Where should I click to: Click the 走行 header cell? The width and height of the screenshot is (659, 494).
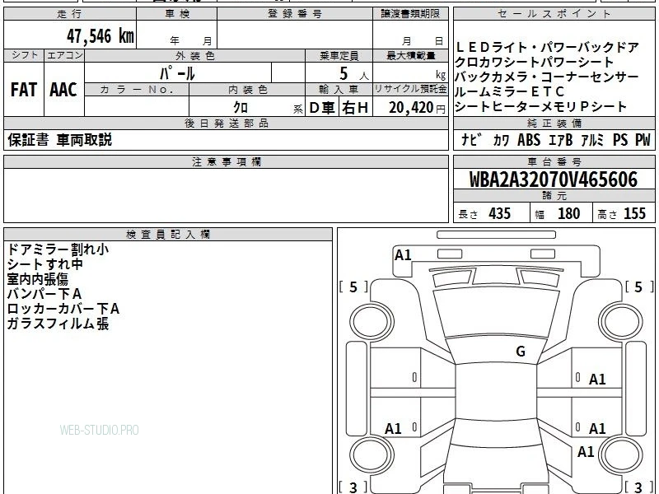pos(70,14)
